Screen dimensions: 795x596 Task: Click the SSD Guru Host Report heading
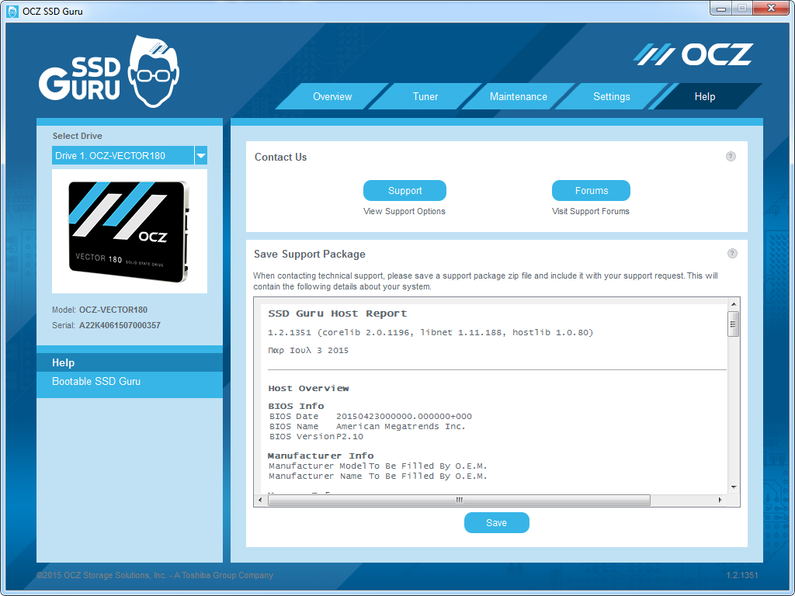[x=337, y=314]
